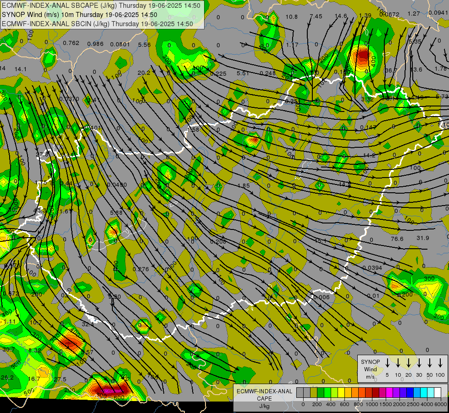Click the 7.45 value near top

[x=316, y=17]
